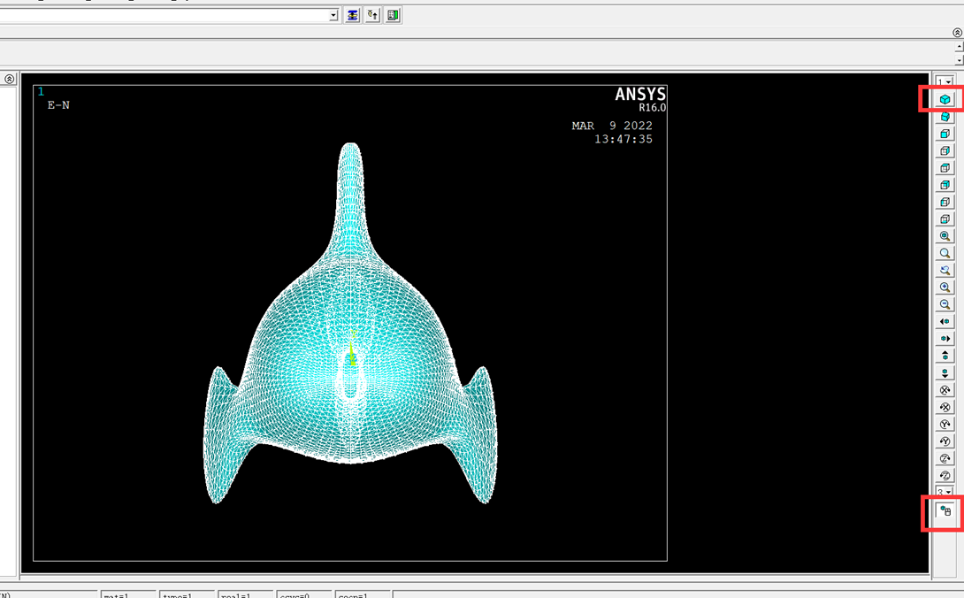Pan the model to the right

coord(945,338)
